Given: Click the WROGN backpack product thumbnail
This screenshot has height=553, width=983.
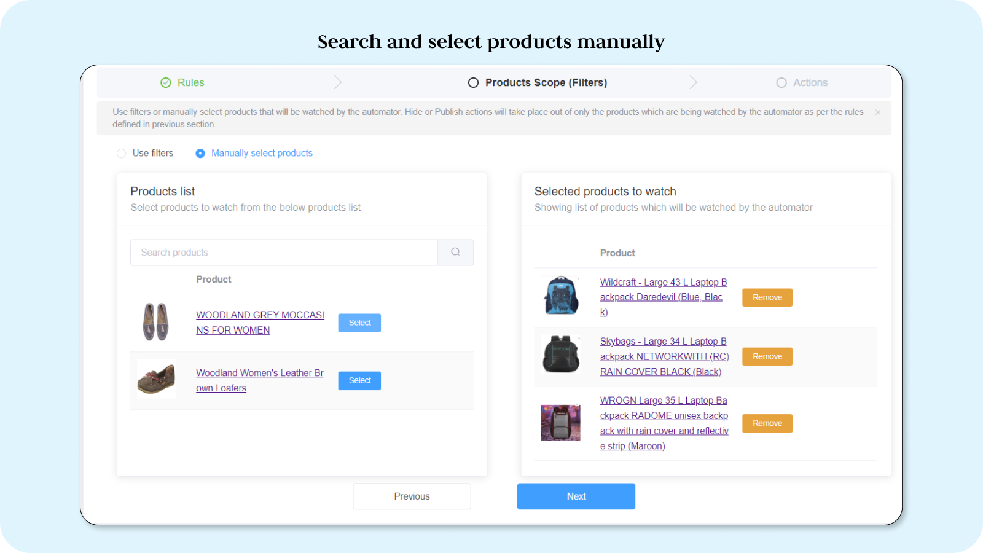Looking at the screenshot, I should [560, 423].
